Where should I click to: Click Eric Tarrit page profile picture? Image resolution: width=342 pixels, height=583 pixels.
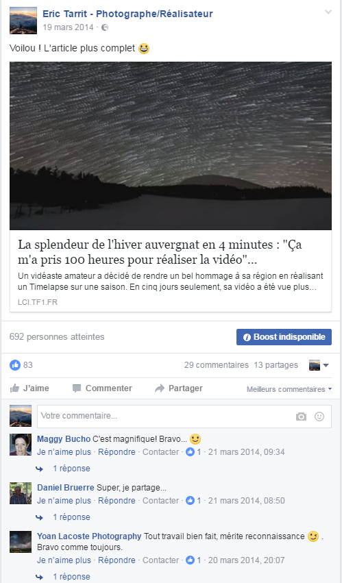(x=23, y=21)
